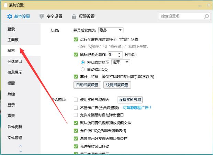Select the 自动锁定QQ radio button
The height and width of the screenshot is (155, 213).
click(x=82, y=69)
